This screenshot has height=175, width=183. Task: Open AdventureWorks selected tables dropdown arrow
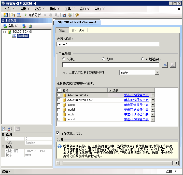pos(153,95)
